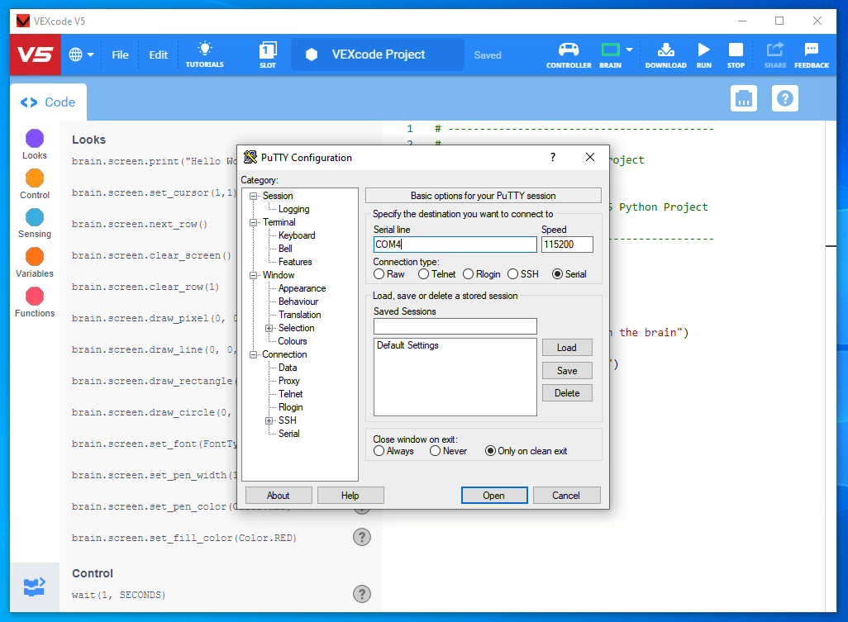Select SSH connection type
Viewport: 848px width, 622px height.
(x=512, y=274)
